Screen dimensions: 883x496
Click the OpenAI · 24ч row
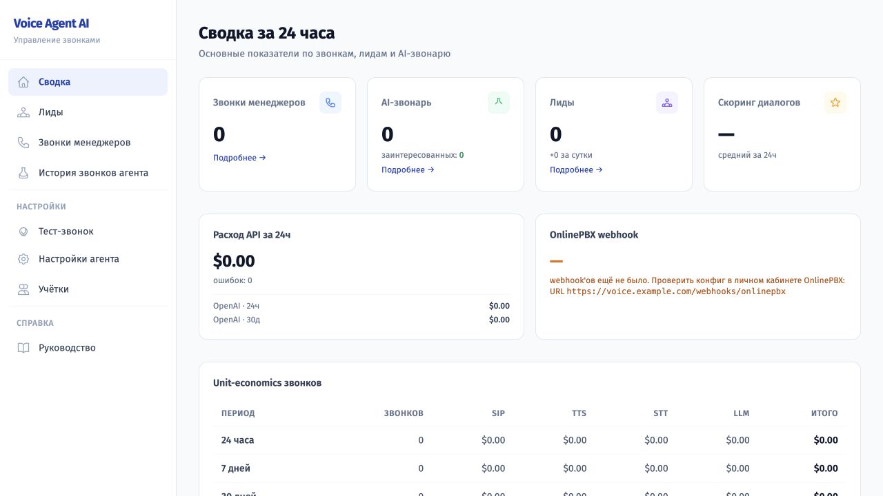click(x=361, y=306)
